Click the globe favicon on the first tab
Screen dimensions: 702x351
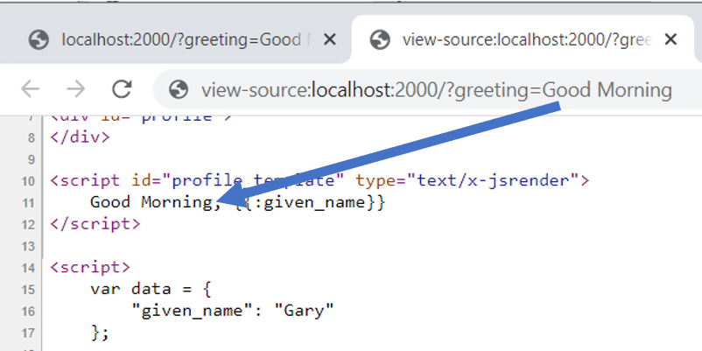click(x=38, y=39)
